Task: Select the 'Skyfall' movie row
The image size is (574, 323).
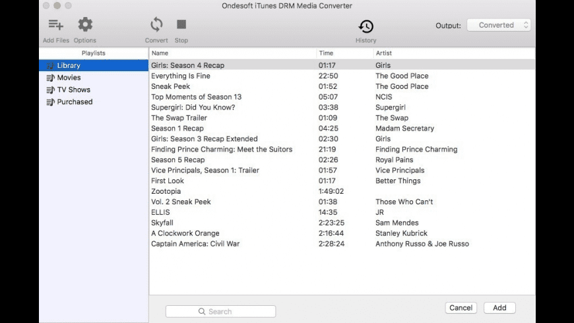Action: [x=342, y=222]
